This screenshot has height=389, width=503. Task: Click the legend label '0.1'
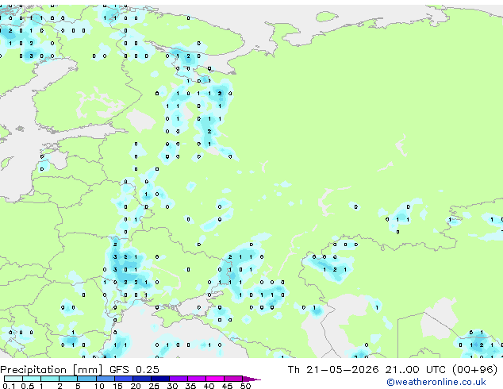[x=9, y=386]
